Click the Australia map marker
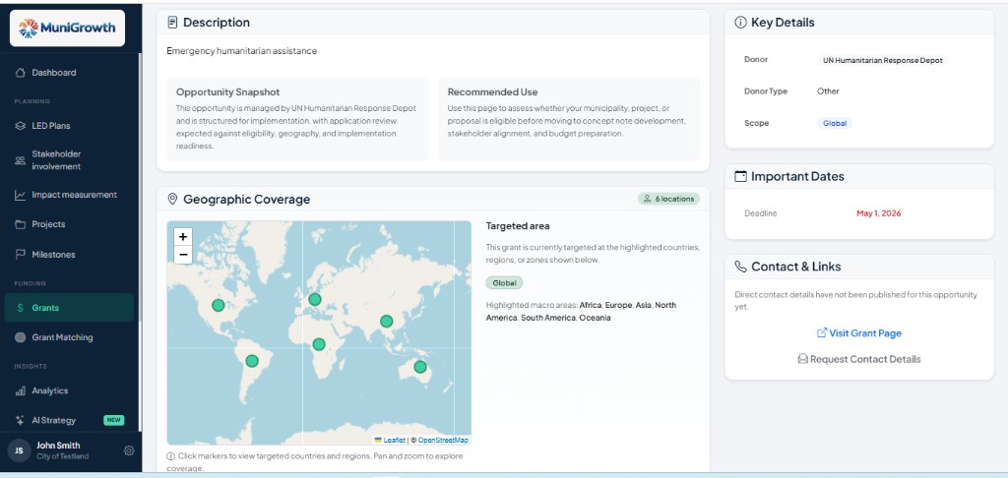The image size is (1008, 478). (x=420, y=367)
